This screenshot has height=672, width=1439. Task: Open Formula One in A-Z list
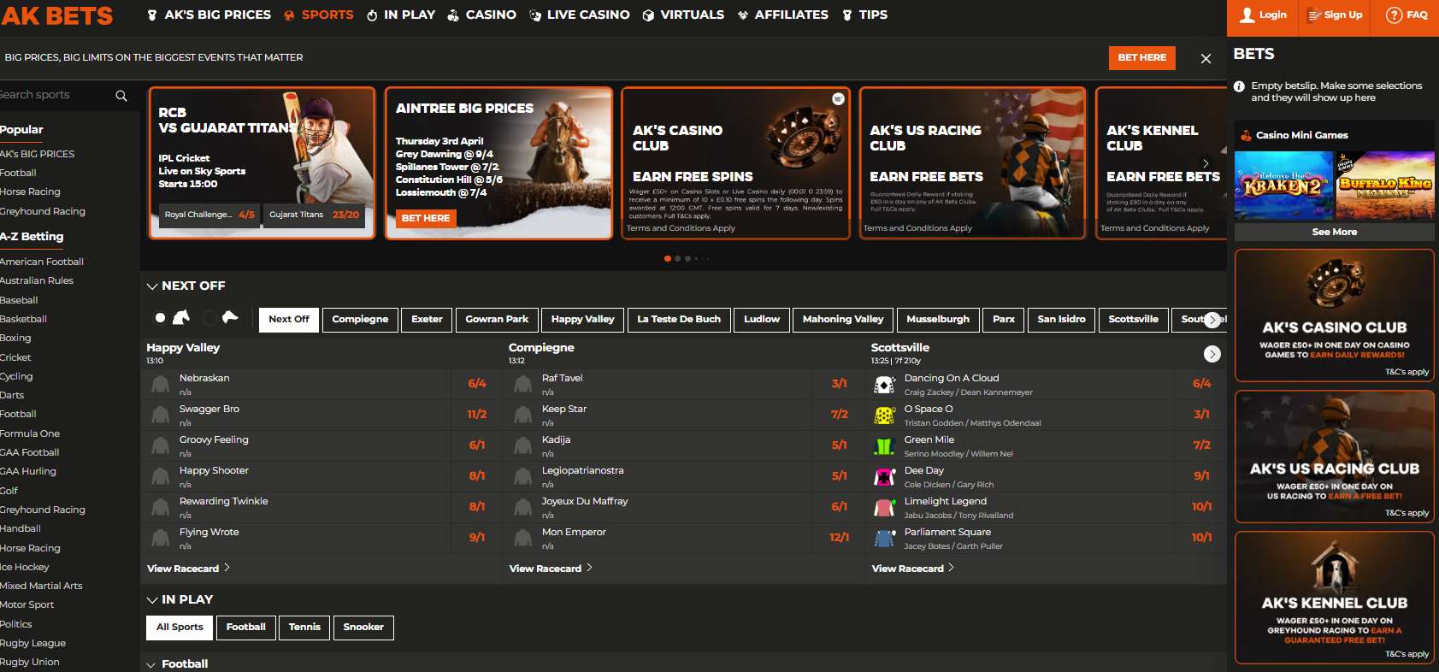pos(30,434)
